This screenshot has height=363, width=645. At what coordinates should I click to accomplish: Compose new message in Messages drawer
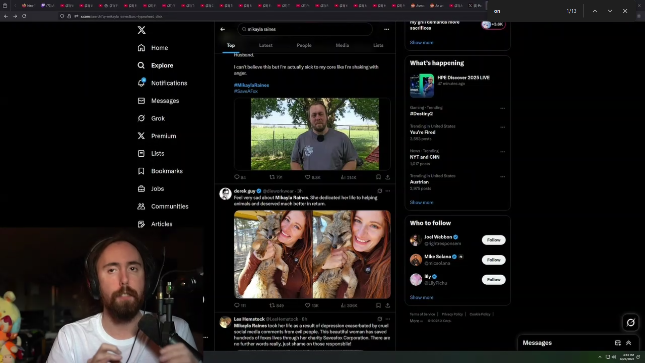coord(617,343)
